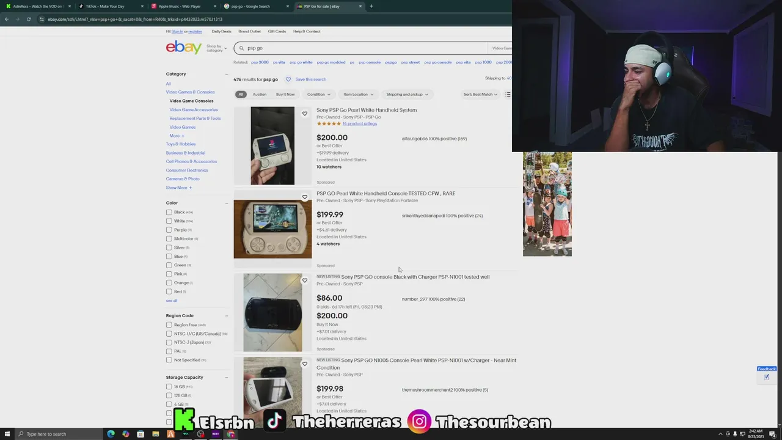Check the Purple color filter

(x=169, y=230)
